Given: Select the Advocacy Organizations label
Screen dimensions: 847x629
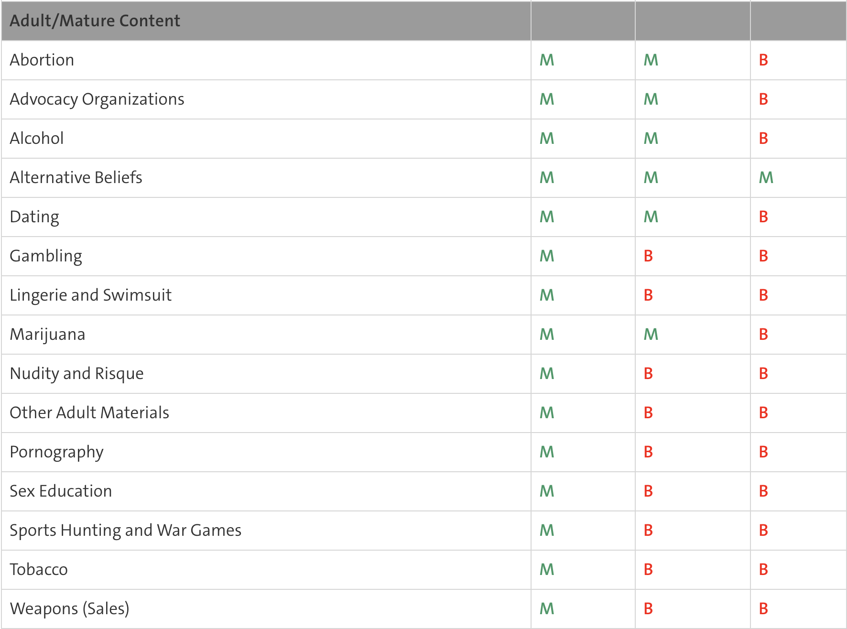Looking at the screenshot, I should point(97,99).
